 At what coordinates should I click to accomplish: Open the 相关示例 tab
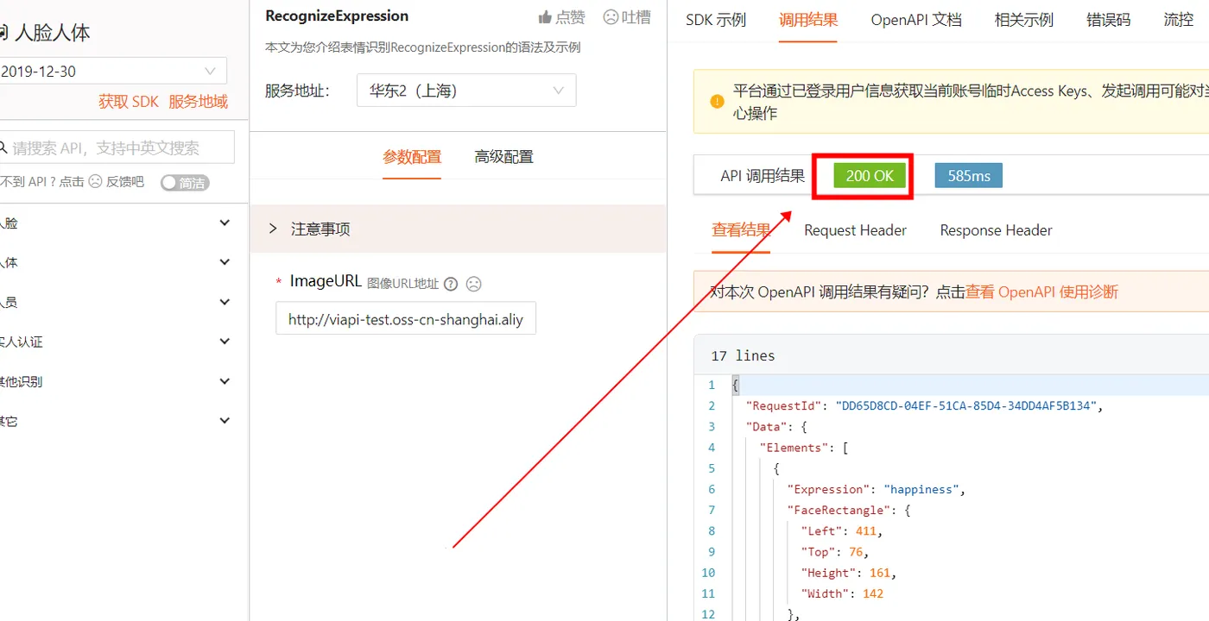[1024, 19]
